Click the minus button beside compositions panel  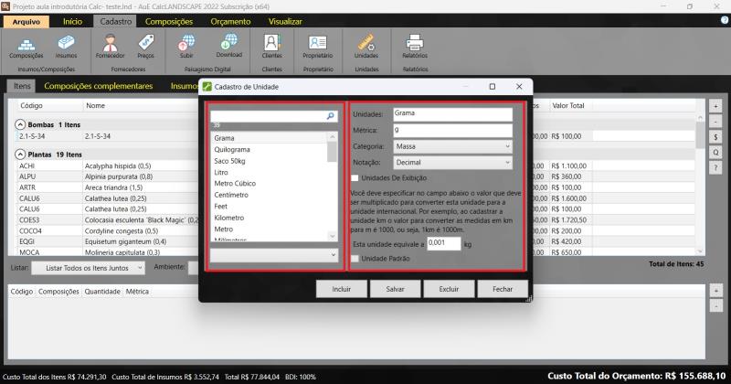[x=716, y=305]
